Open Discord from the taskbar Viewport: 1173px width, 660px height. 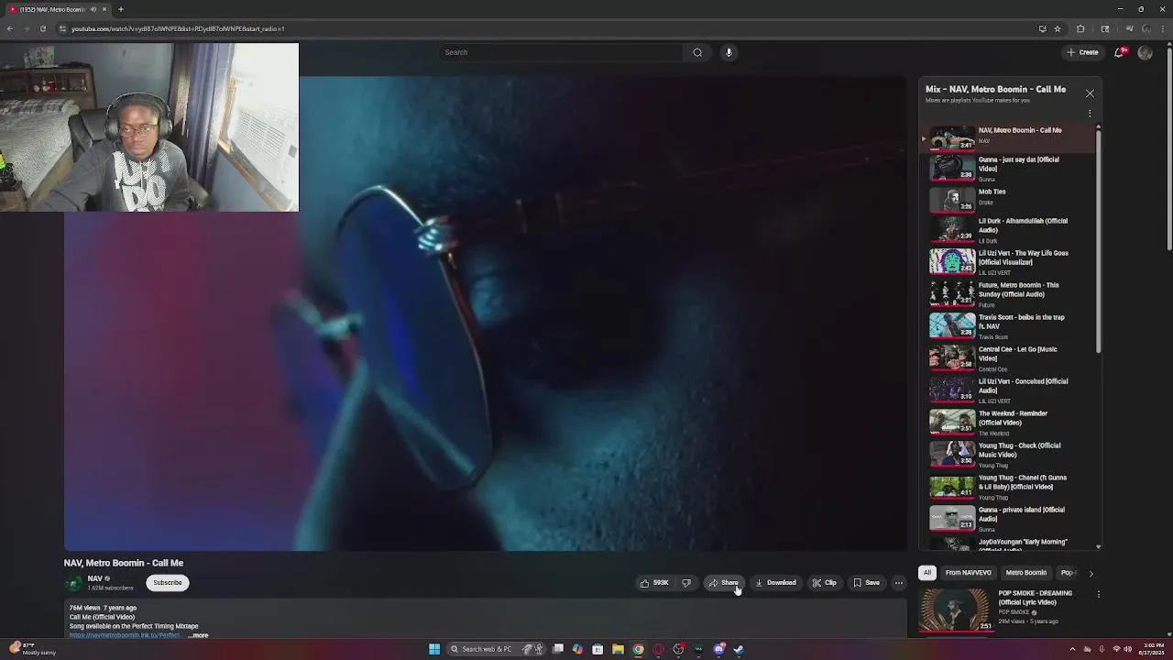pos(718,649)
